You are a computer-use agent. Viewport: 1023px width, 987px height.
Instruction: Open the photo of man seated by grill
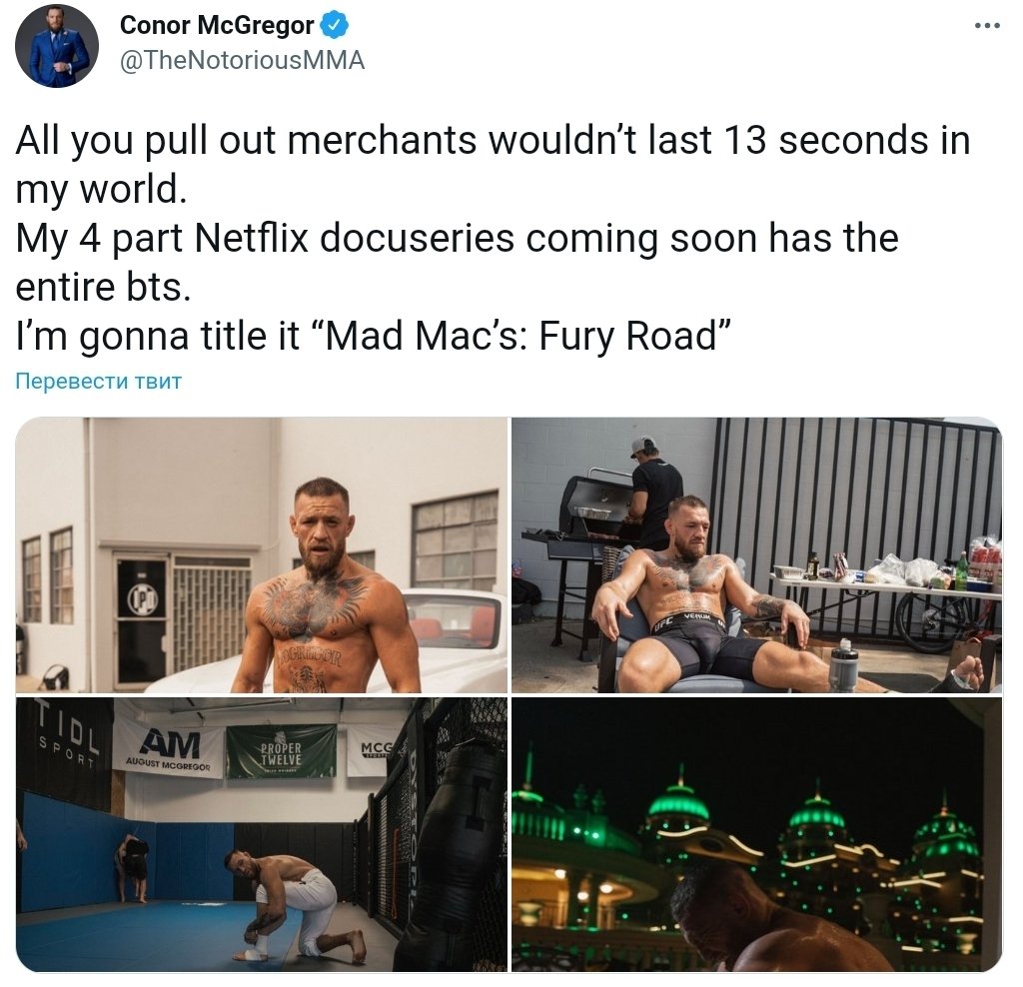tap(757, 555)
